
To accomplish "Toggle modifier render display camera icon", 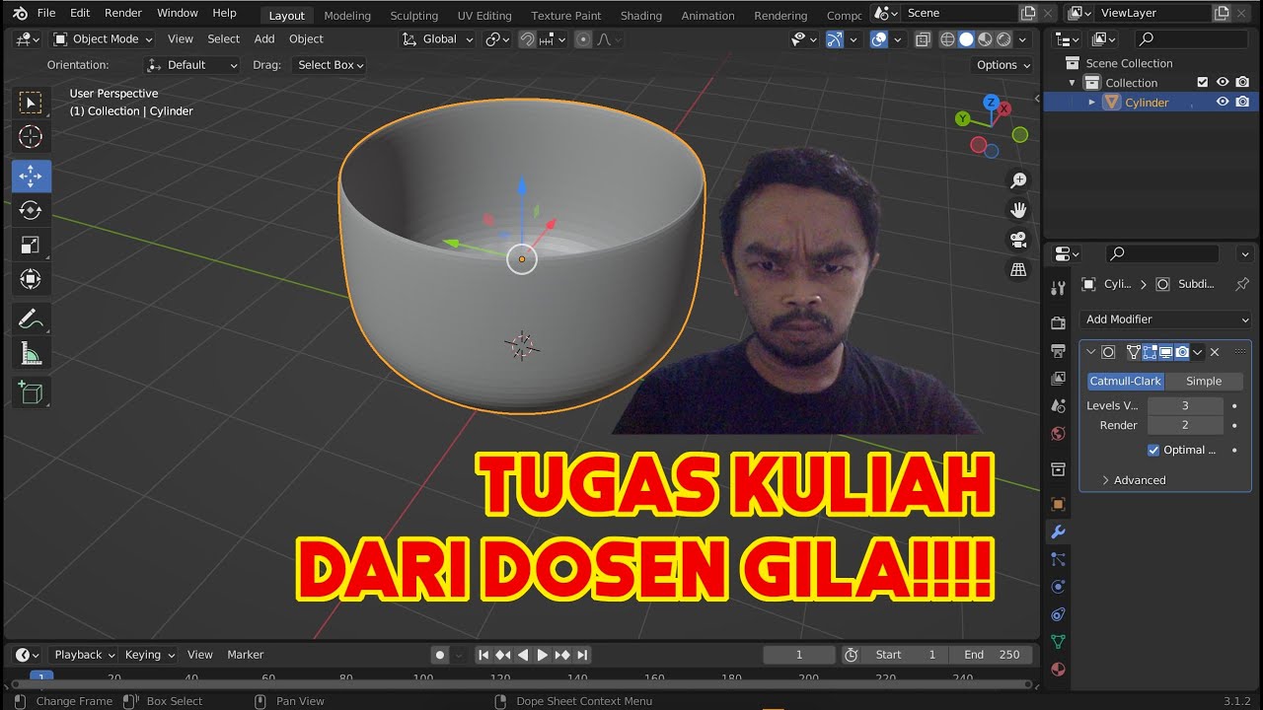I will 1181,352.
